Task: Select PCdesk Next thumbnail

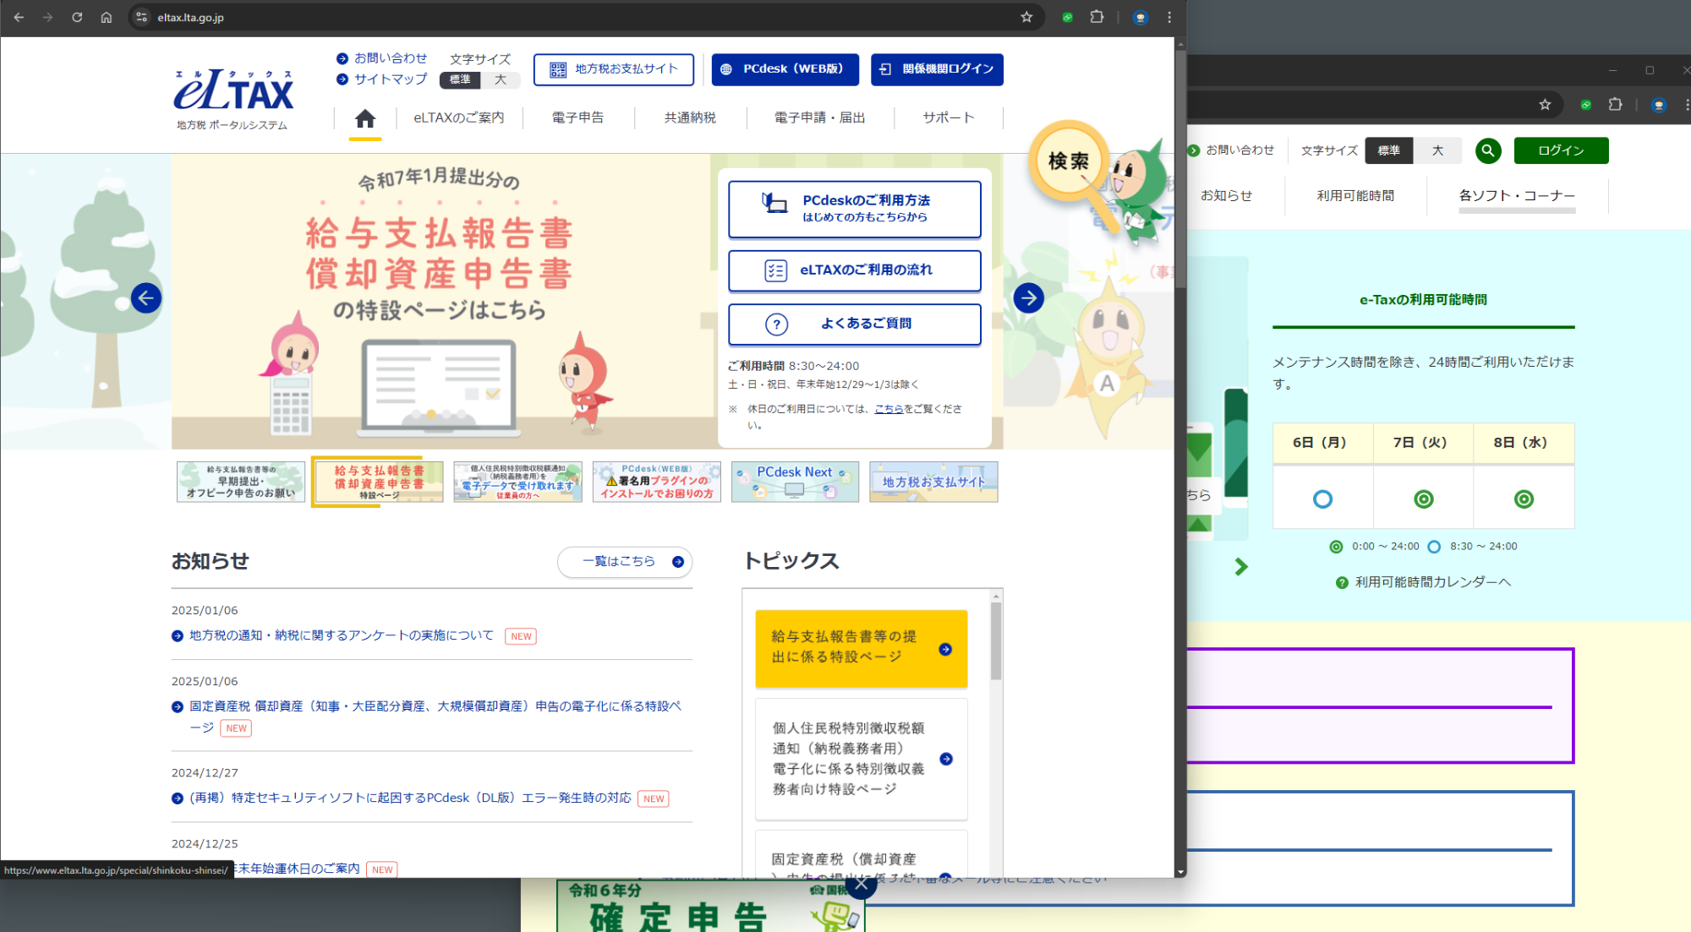Action: click(x=795, y=482)
